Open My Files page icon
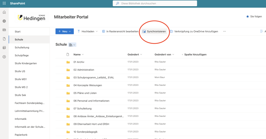This screenshot has height=139, width=266. [x=4, y=39]
